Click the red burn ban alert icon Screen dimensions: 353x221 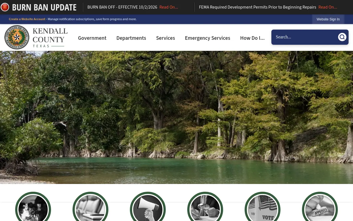5,7
